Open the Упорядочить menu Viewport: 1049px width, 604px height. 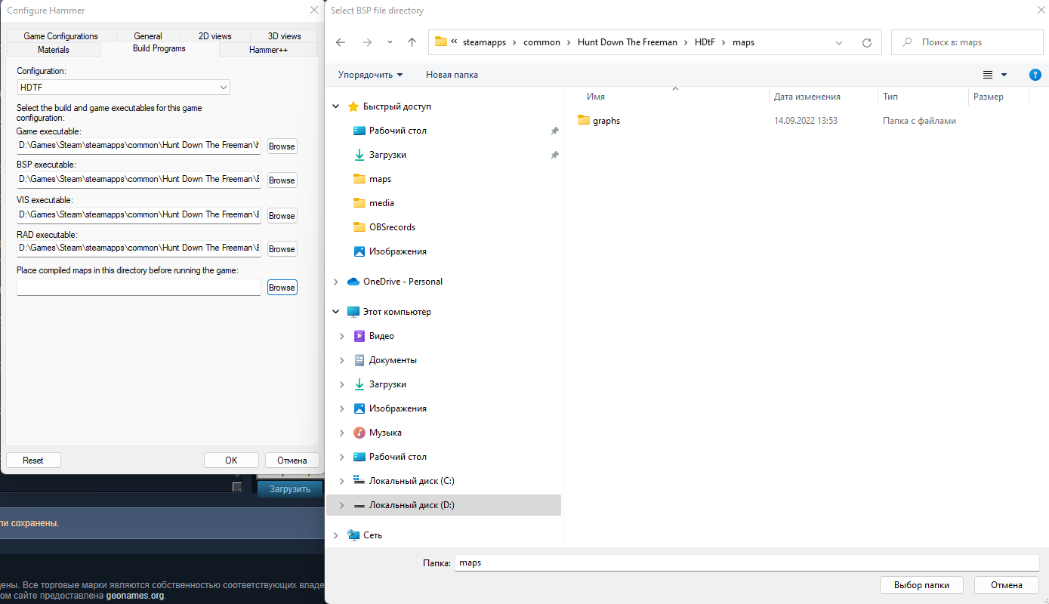pos(370,75)
